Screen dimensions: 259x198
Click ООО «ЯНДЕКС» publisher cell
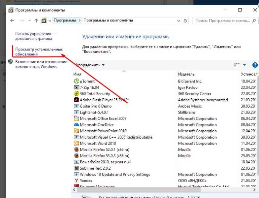pos(193,181)
